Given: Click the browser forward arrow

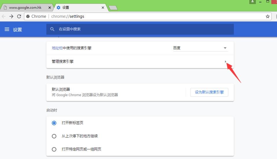Looking at the screenshot, I should [x=11, y=16].
